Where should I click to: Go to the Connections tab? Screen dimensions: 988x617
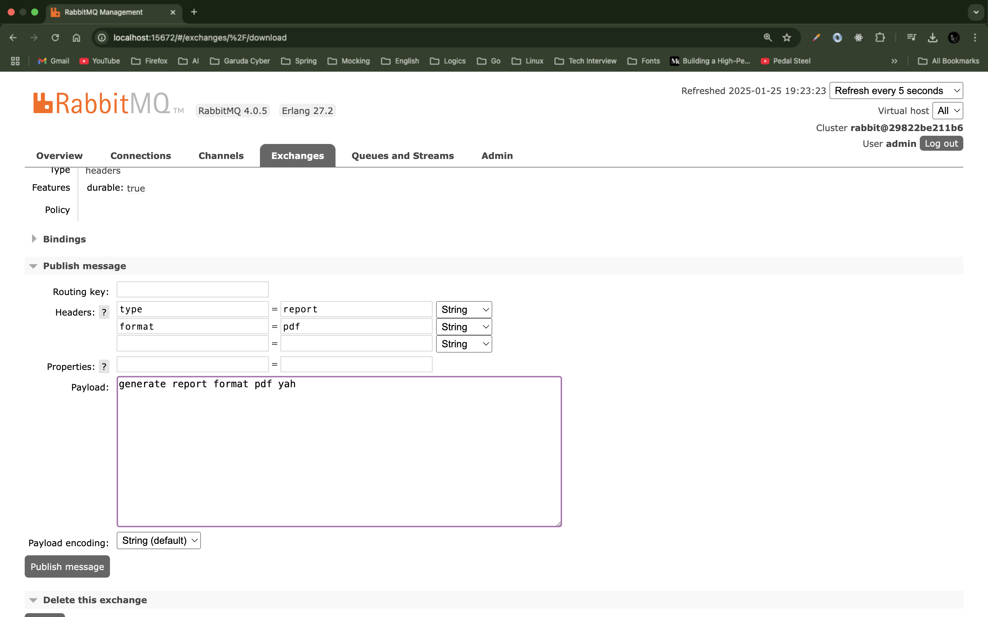click(x=141, y=155)
